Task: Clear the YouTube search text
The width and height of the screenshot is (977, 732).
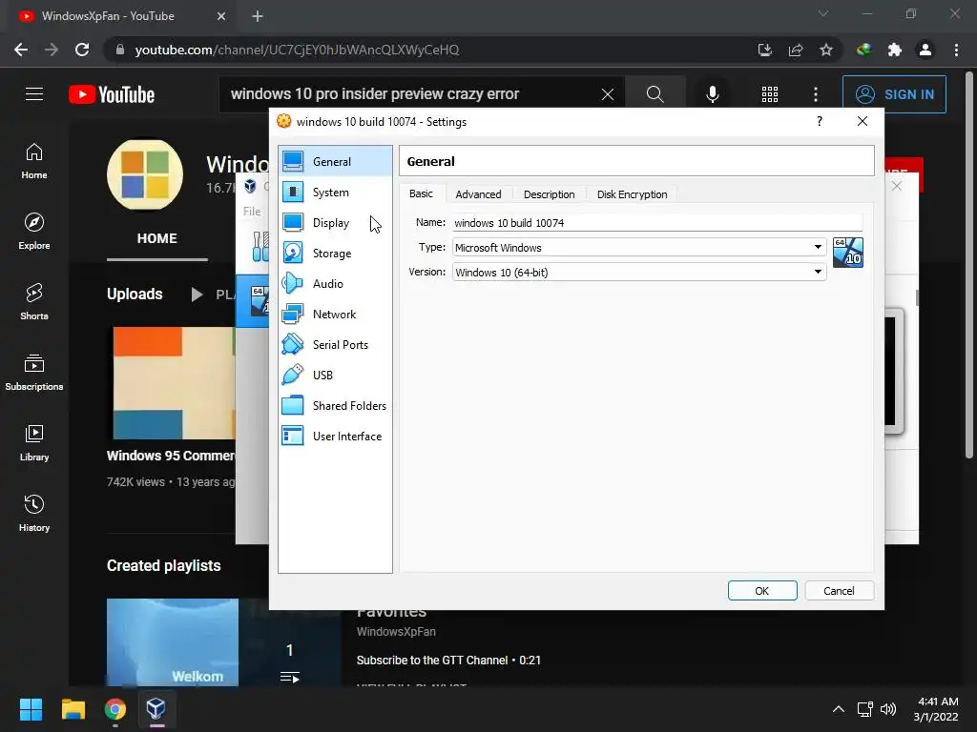Action: [608, 94]
